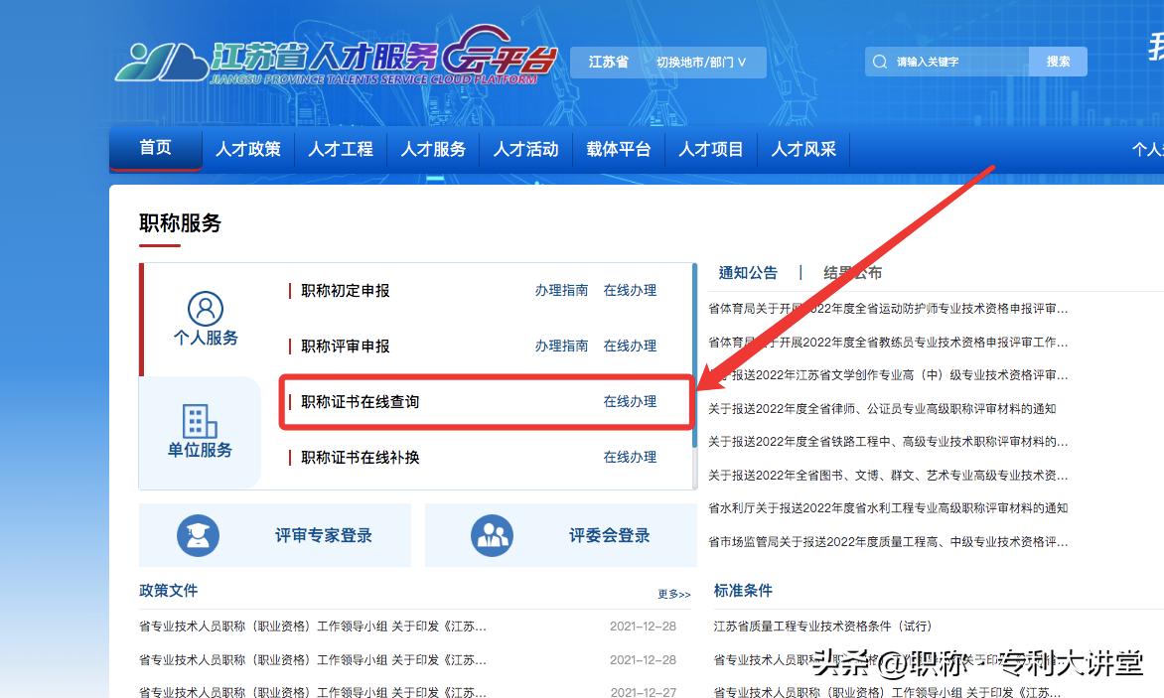Switch to the 通知公告 tab

[748, 271]
